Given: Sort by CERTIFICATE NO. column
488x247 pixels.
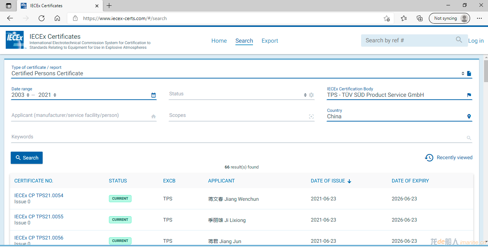Looking at the screenshot, I should click(34, 181).
